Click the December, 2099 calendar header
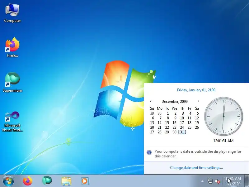249x187 pixels. point(175,102)
